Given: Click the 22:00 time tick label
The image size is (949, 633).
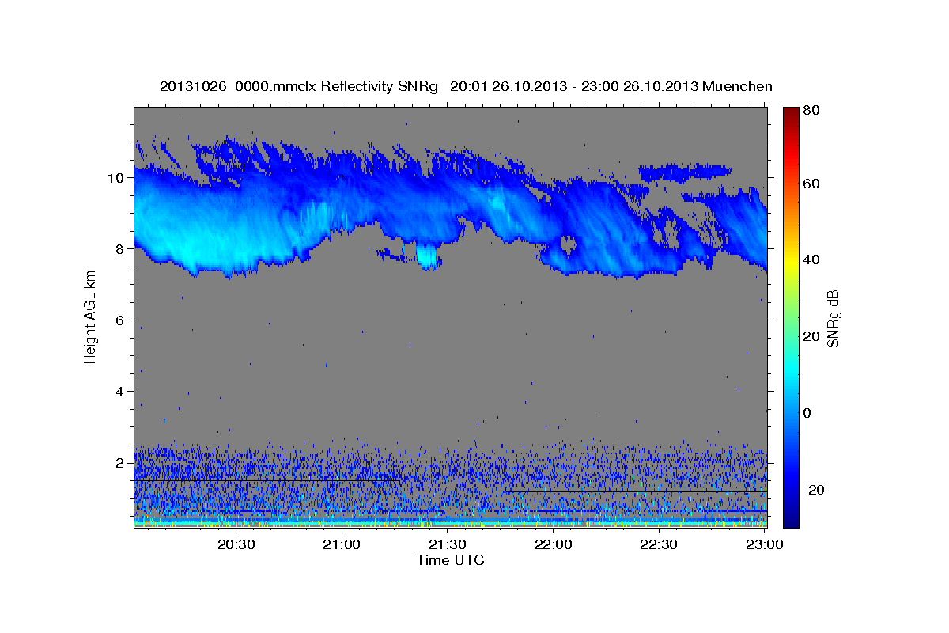Looking at the screenshot, I should point(553,544).
